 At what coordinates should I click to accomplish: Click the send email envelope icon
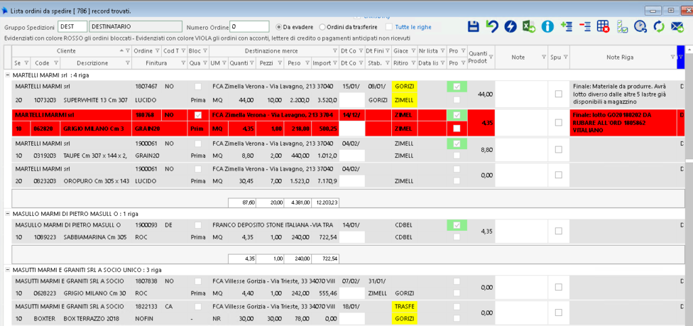[677, 27]
